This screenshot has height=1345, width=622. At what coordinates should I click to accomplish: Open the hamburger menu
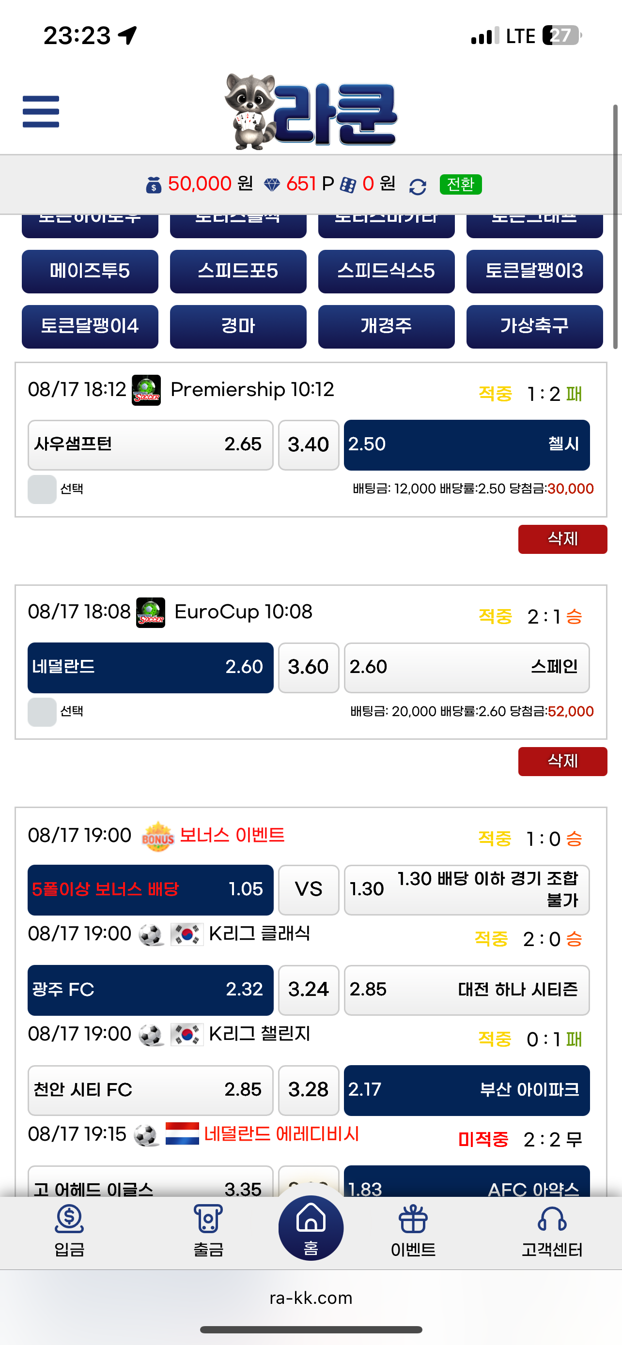click(41, 111)
